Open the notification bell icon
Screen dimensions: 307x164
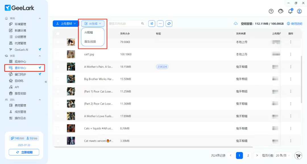click(x=290, y=11)
